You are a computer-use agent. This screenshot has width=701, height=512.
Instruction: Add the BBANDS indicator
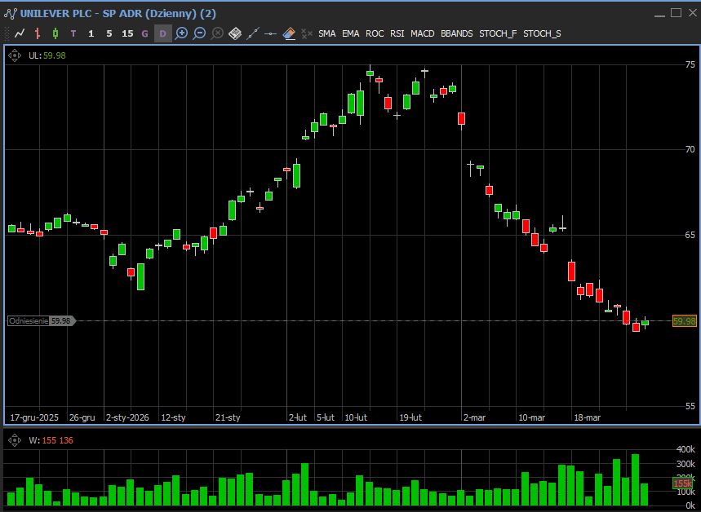[x=456, y=33]
